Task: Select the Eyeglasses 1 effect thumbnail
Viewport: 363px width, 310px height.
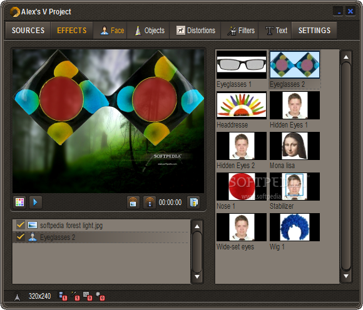Action: 242,65
